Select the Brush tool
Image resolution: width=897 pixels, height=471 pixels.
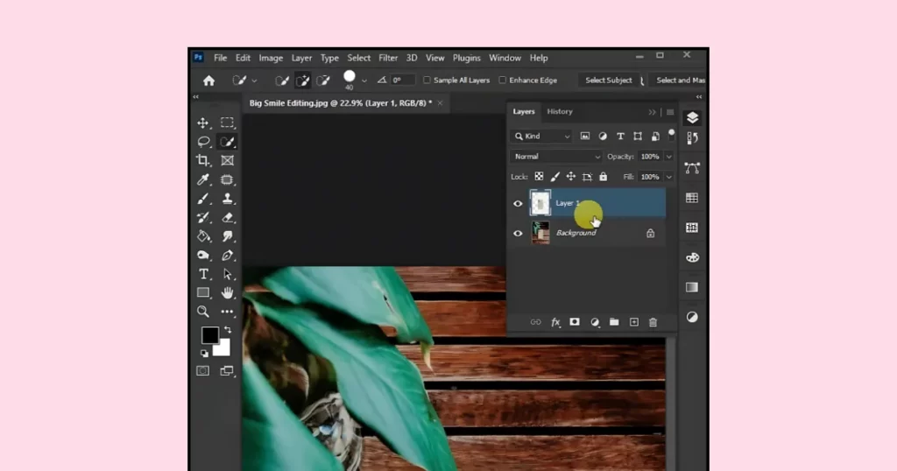click(203, 199)
